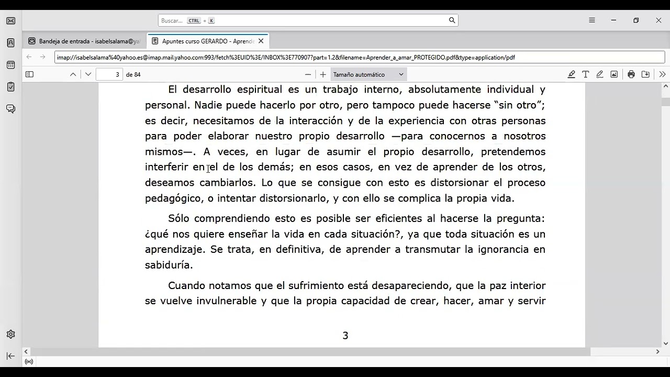Open Settings gear in spaces toolbar
670x377 pixels.
(10, 334)
